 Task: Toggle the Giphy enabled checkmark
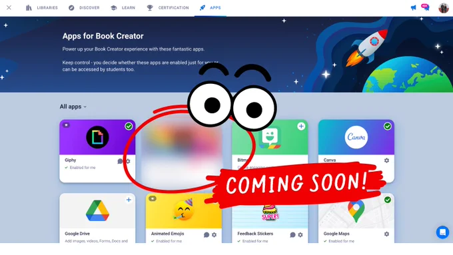[x=129, y=127]
